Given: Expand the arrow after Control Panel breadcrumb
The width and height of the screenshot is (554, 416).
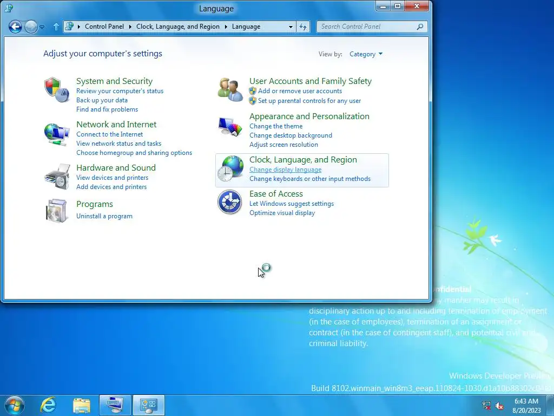Looking at the screenshot, I should tap(130, 27).
